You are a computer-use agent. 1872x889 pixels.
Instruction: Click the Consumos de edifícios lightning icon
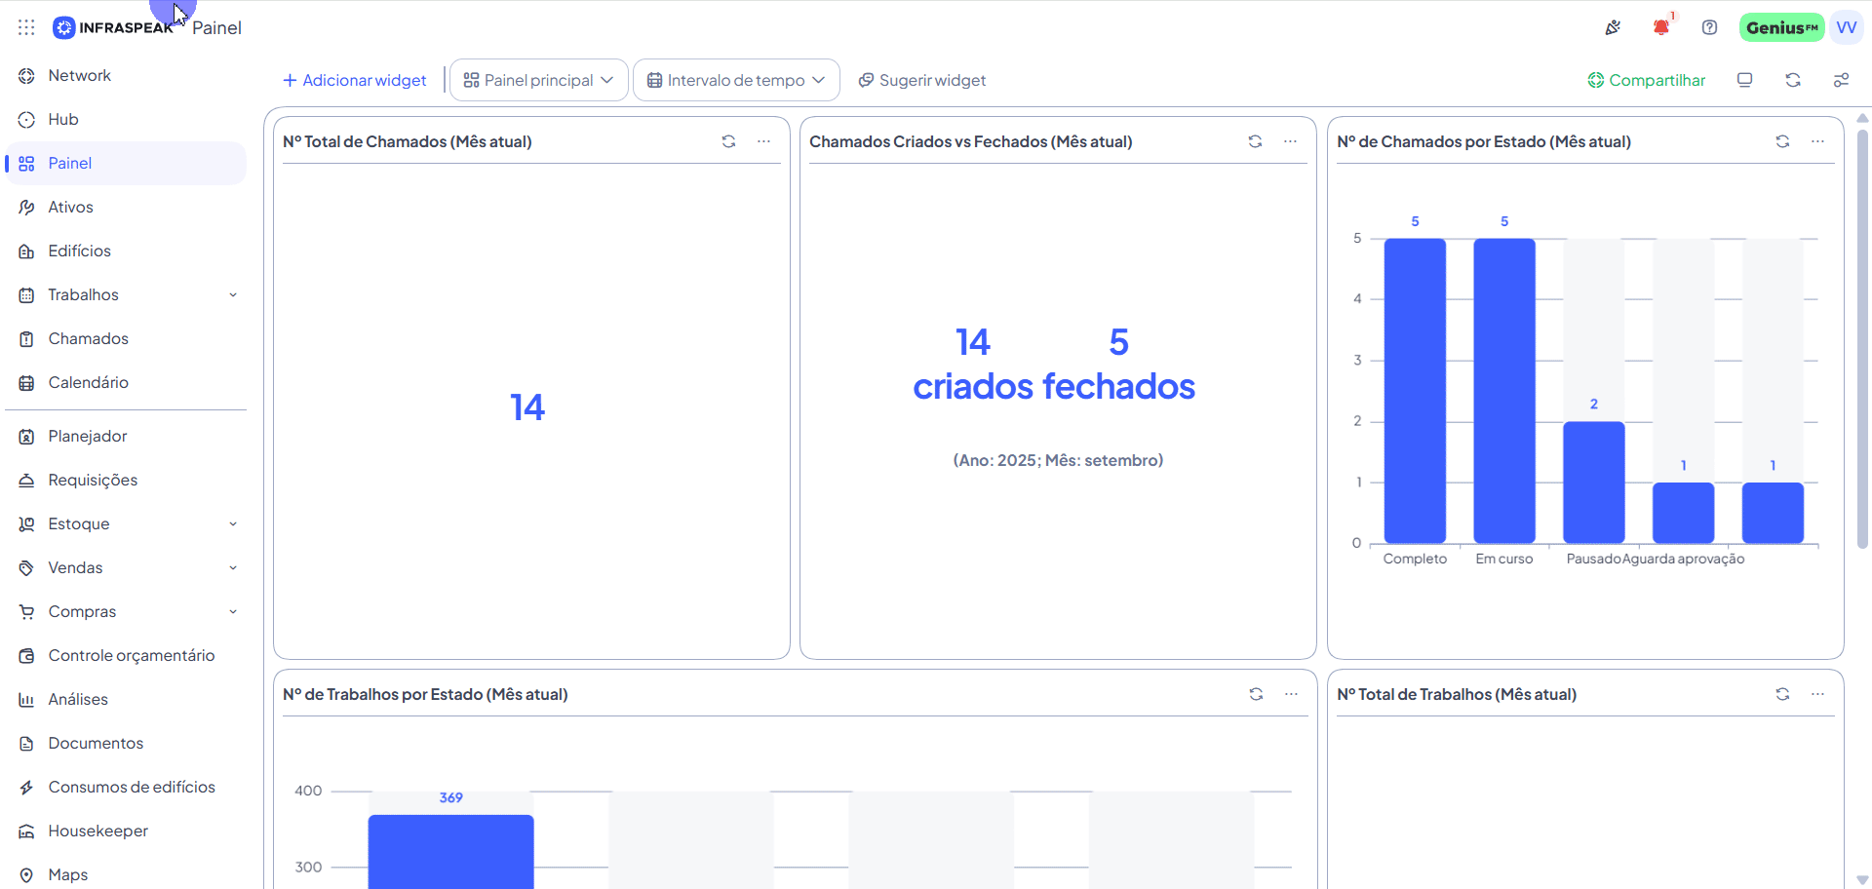click(26, 788)
